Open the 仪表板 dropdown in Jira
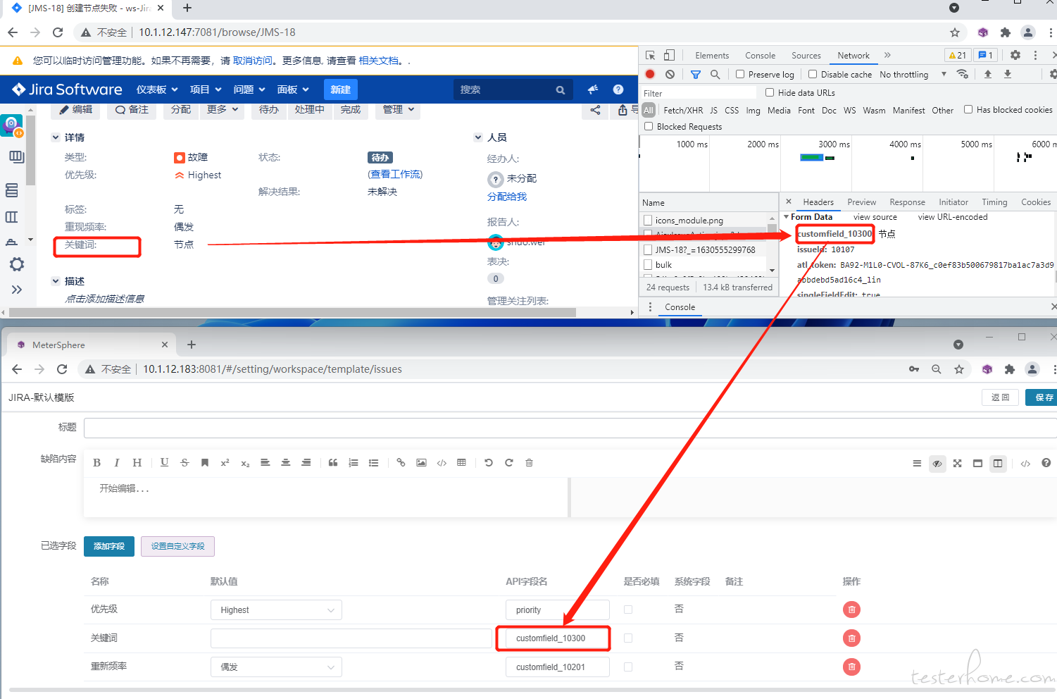 coord(157,89)
